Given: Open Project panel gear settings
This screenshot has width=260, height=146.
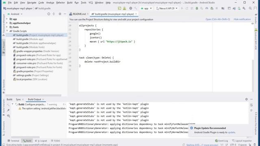Looking at the screenshot, I should click(60, 14).
